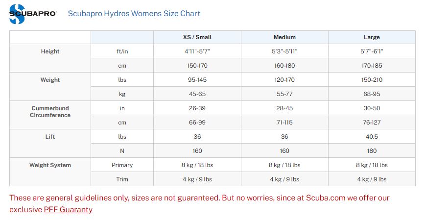Image resolution: width=425 pixels, height=223 pixels.
Task: Click the Weight System row label
Action: (50, 165)
